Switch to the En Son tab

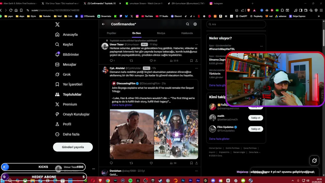coord(137,33)
